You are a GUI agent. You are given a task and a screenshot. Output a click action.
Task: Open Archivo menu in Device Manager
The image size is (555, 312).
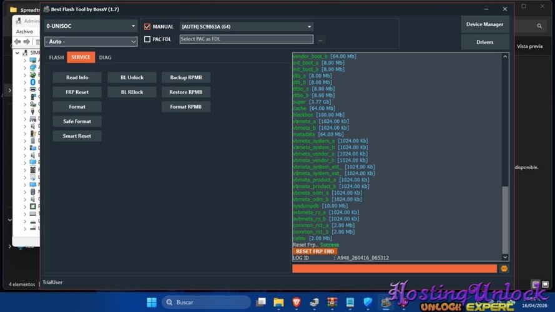tap(24, 31)
